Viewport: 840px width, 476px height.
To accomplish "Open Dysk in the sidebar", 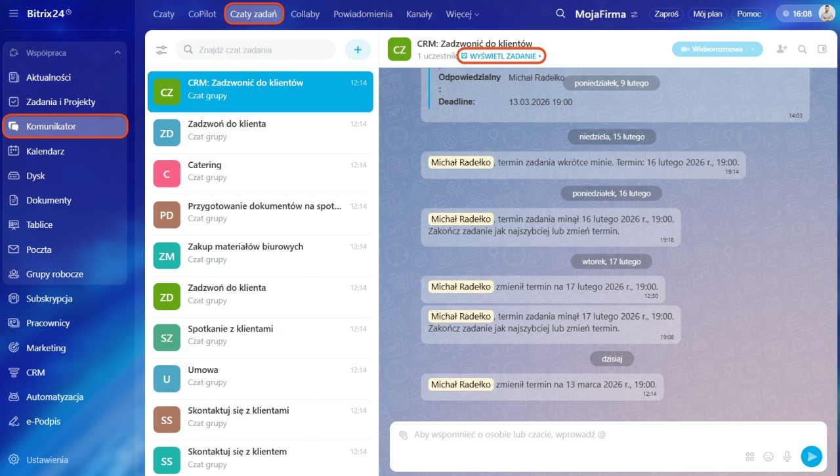I will [x=64, y=176].
